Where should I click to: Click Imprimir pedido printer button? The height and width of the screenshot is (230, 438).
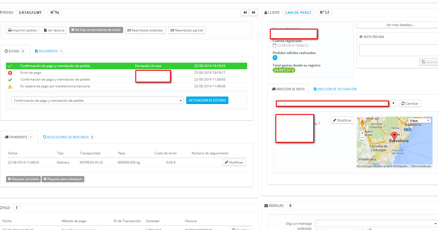22,30
